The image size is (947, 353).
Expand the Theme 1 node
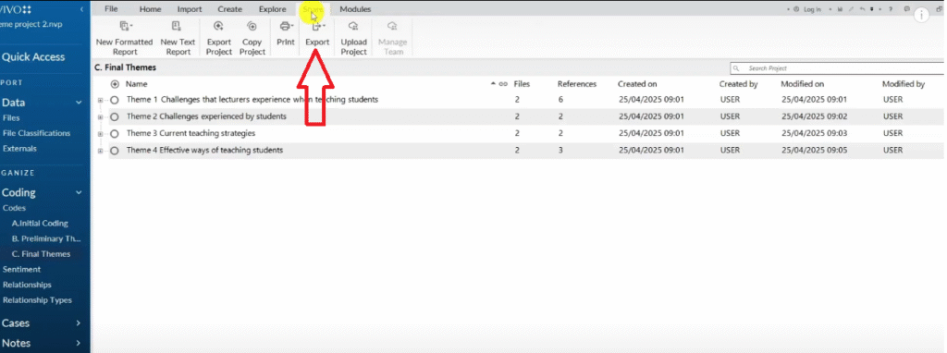coord(100,100)
